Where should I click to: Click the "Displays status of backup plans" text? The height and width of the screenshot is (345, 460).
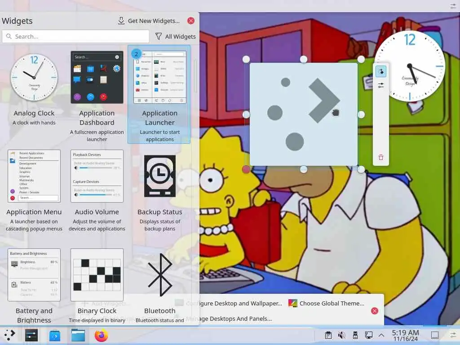tap(160, 225)
